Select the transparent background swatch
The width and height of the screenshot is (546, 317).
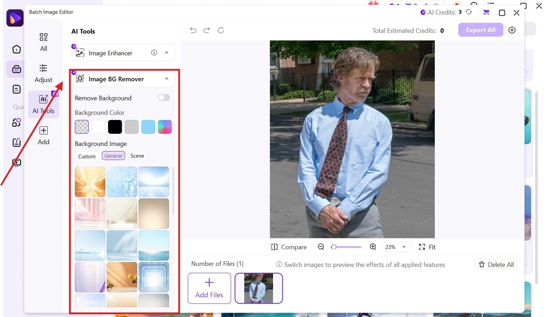(82, 127)
